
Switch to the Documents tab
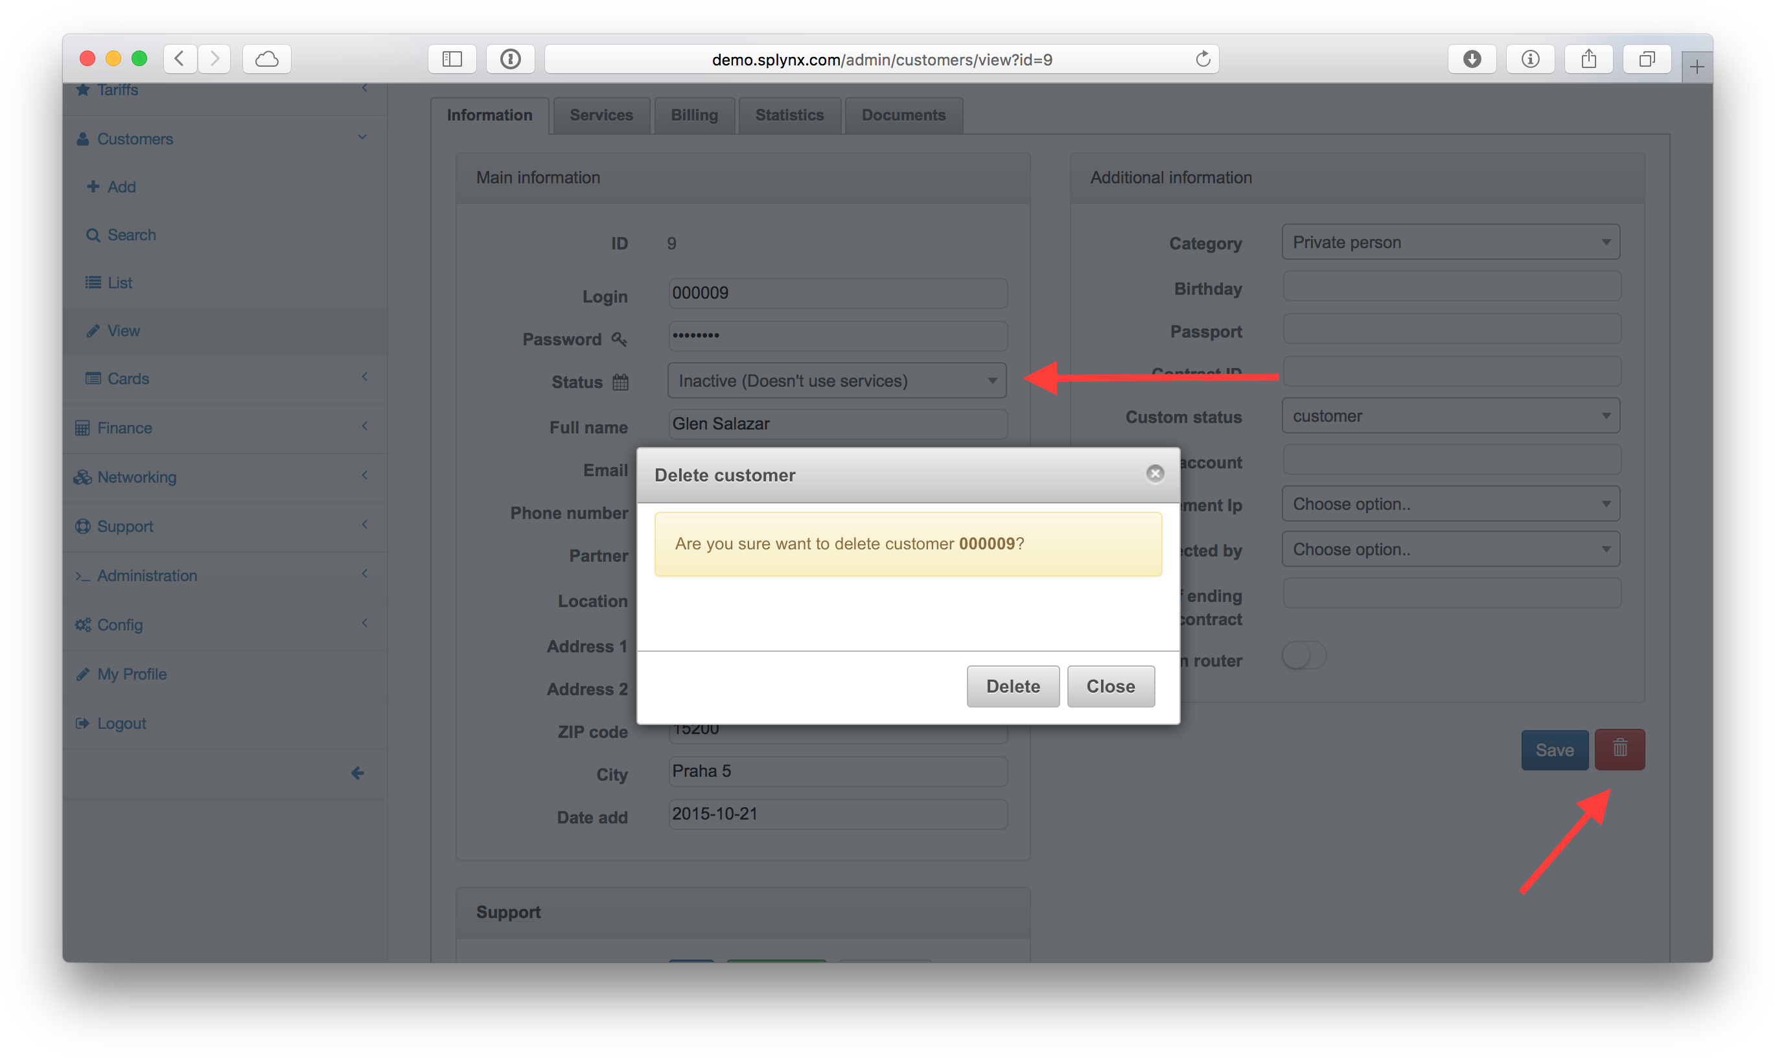[x=903, y=115]
